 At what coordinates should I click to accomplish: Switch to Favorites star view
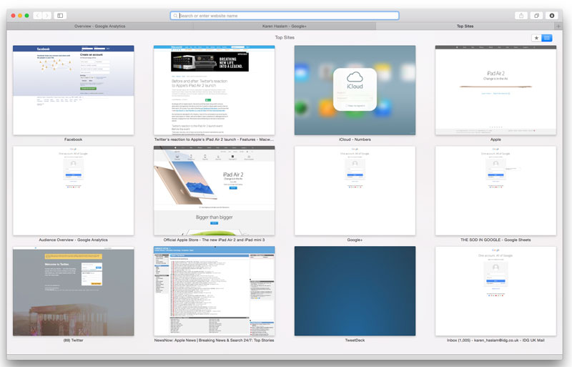(x=536, y=38)
